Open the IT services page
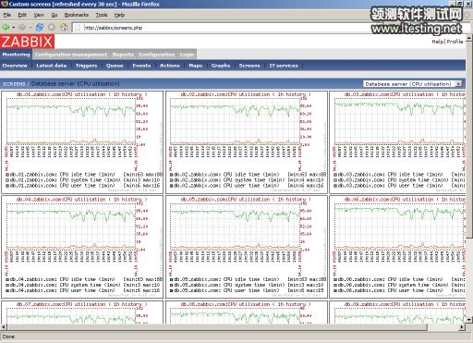The width and height of the screenshot is (473, 343). pos(284,66)
